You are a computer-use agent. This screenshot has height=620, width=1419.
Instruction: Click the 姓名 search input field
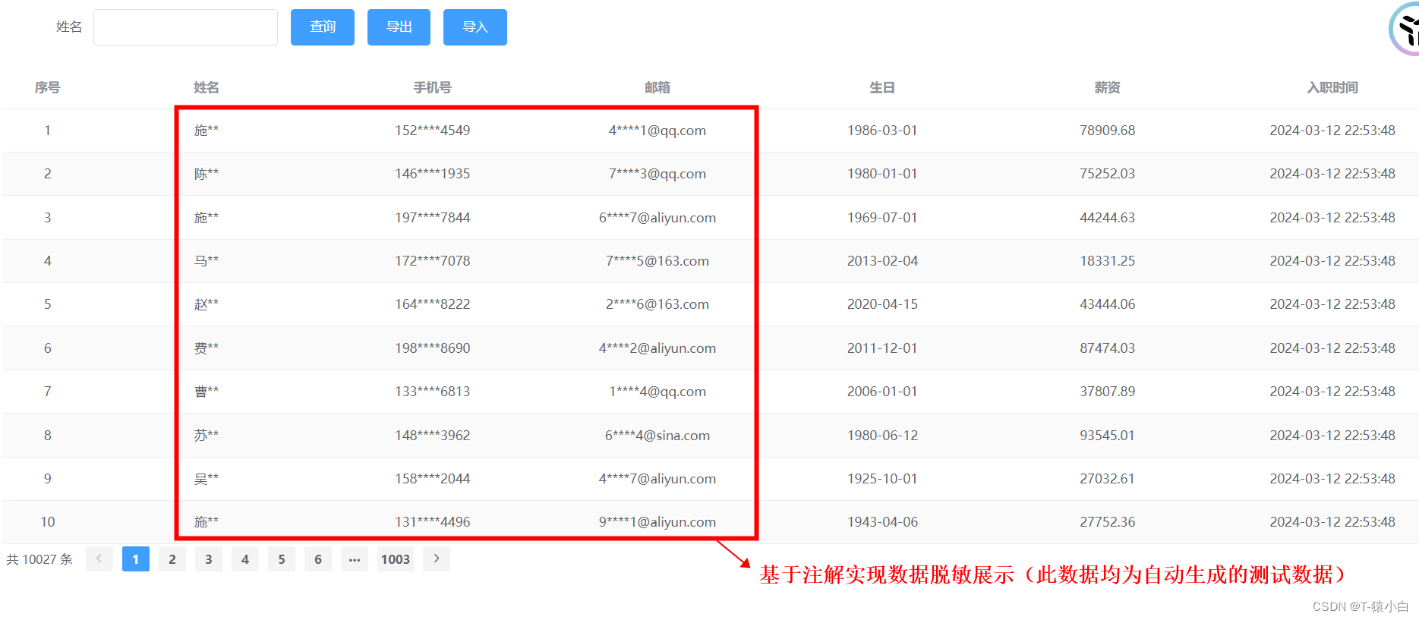click(x=185, y=27)
